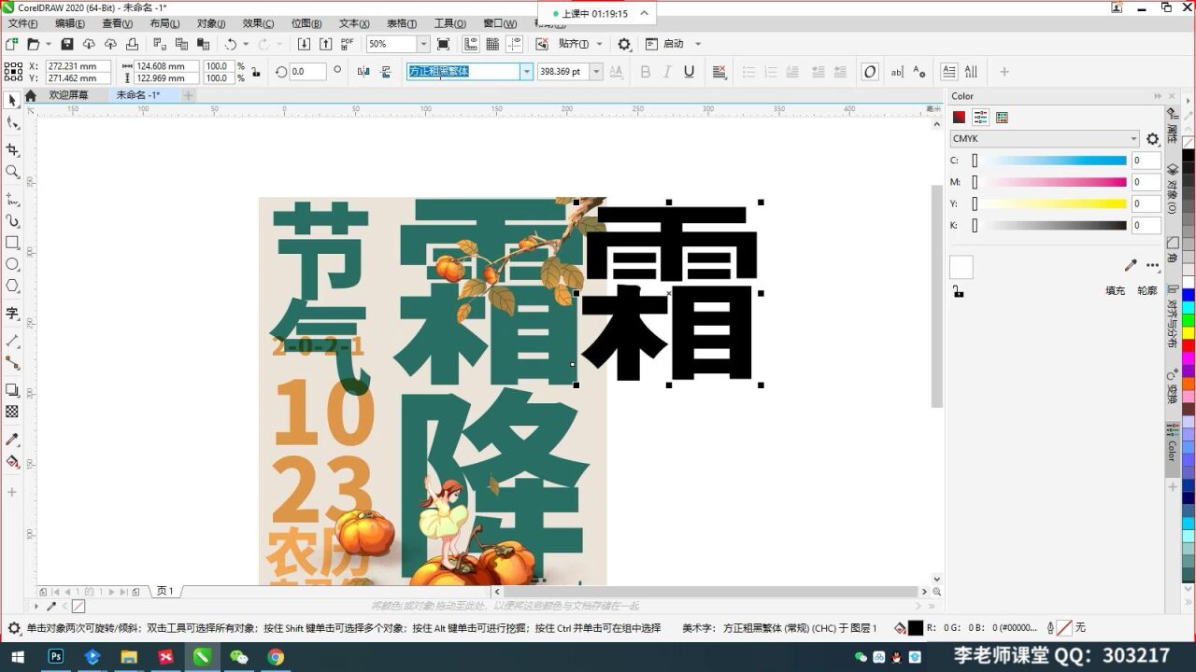
Task: Select the Pick tool in toolbox
Action: (12, 101)
